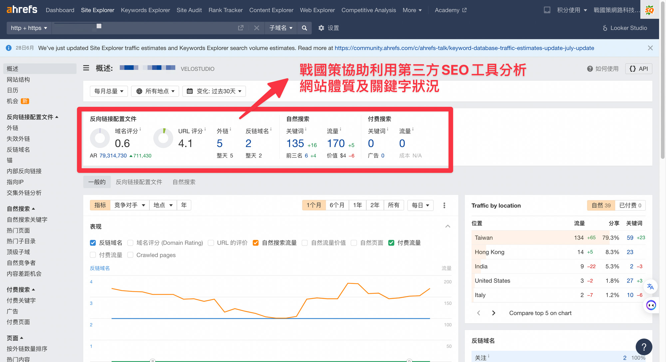Open Looker Studio integration

(625, 28)
